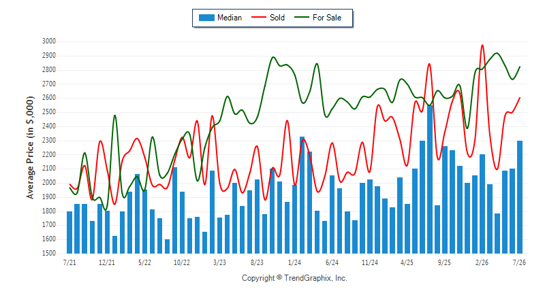Image resolution: width=545 pixels, height=295 pixels.
Task: Select the 12/21 x-axis date label
Action: click(x=107, y=262)
